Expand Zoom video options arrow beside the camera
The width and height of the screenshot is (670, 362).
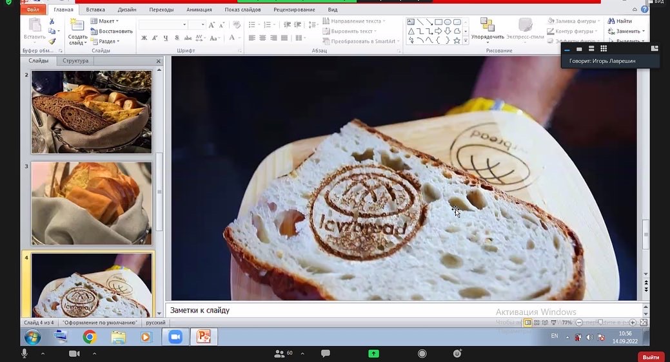coord(94,354)
